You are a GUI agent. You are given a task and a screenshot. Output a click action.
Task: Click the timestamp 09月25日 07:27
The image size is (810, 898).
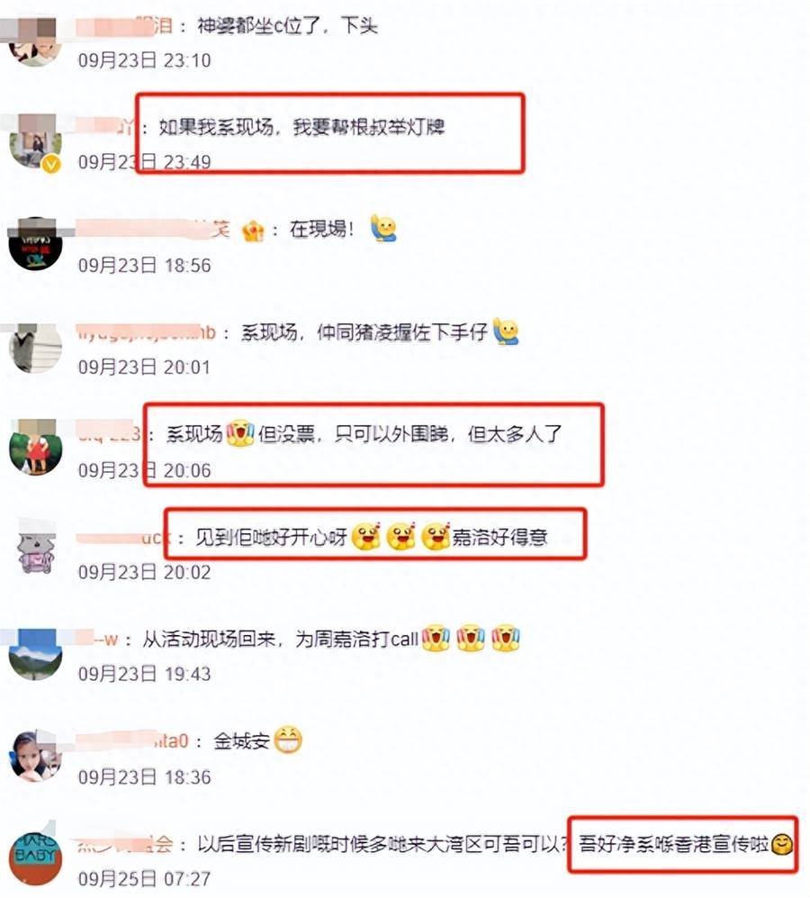point(144,878)
